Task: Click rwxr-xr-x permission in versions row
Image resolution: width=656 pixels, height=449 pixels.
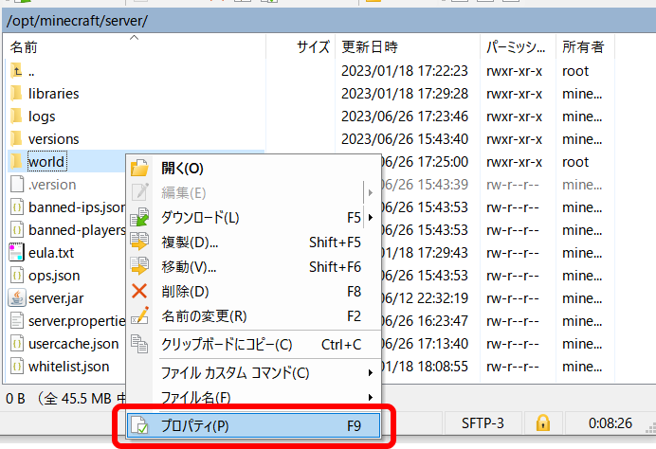Action: (x=514, y=139)
